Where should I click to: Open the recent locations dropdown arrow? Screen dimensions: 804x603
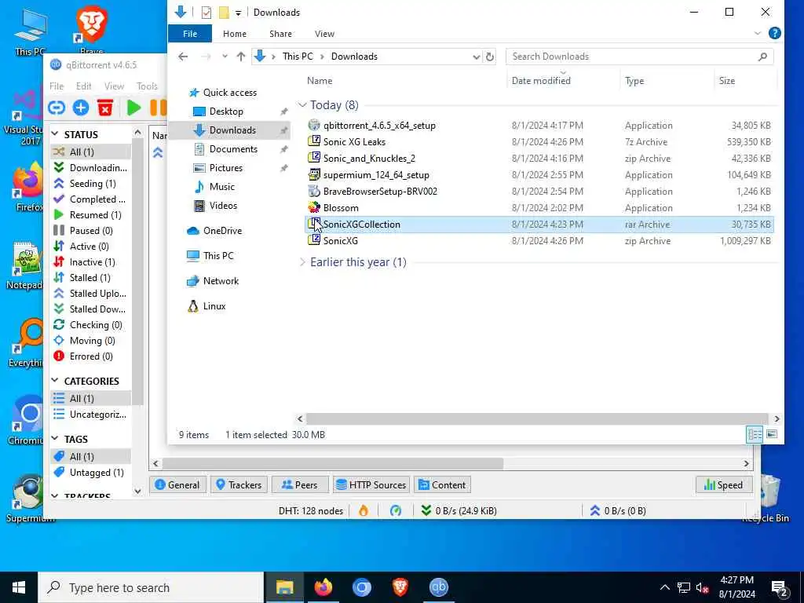coord(225,57)
